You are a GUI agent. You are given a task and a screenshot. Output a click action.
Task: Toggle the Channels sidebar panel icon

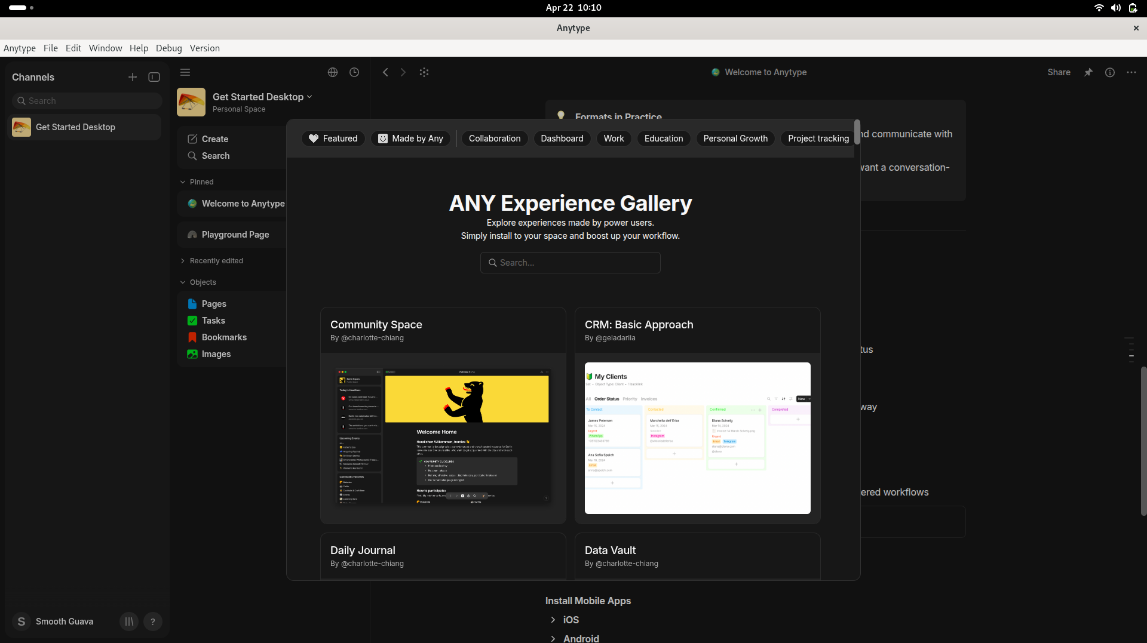point(154,77)
